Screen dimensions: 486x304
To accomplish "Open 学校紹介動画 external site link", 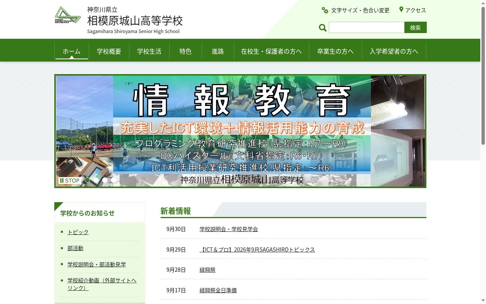I will (102, 284).
